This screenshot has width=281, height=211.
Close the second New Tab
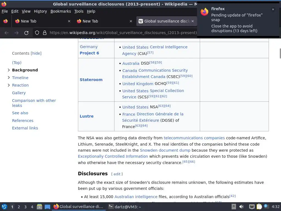point(131,21)
